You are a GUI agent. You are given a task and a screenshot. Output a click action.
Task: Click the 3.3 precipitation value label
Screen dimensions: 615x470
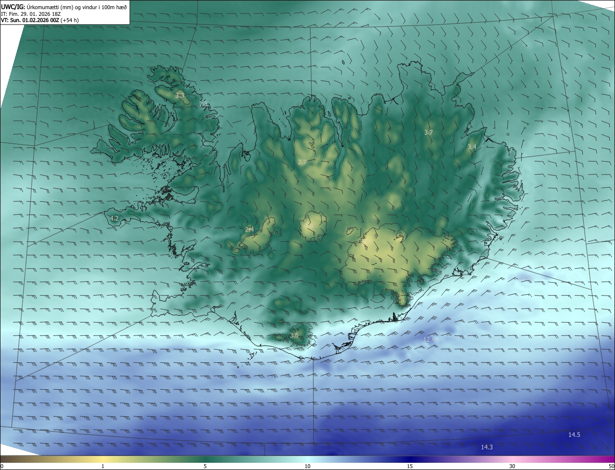pyautogui.click(x=179, y=96)
